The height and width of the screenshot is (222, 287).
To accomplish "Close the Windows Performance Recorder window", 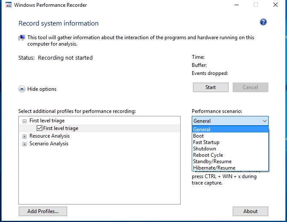I will [275, 5].
